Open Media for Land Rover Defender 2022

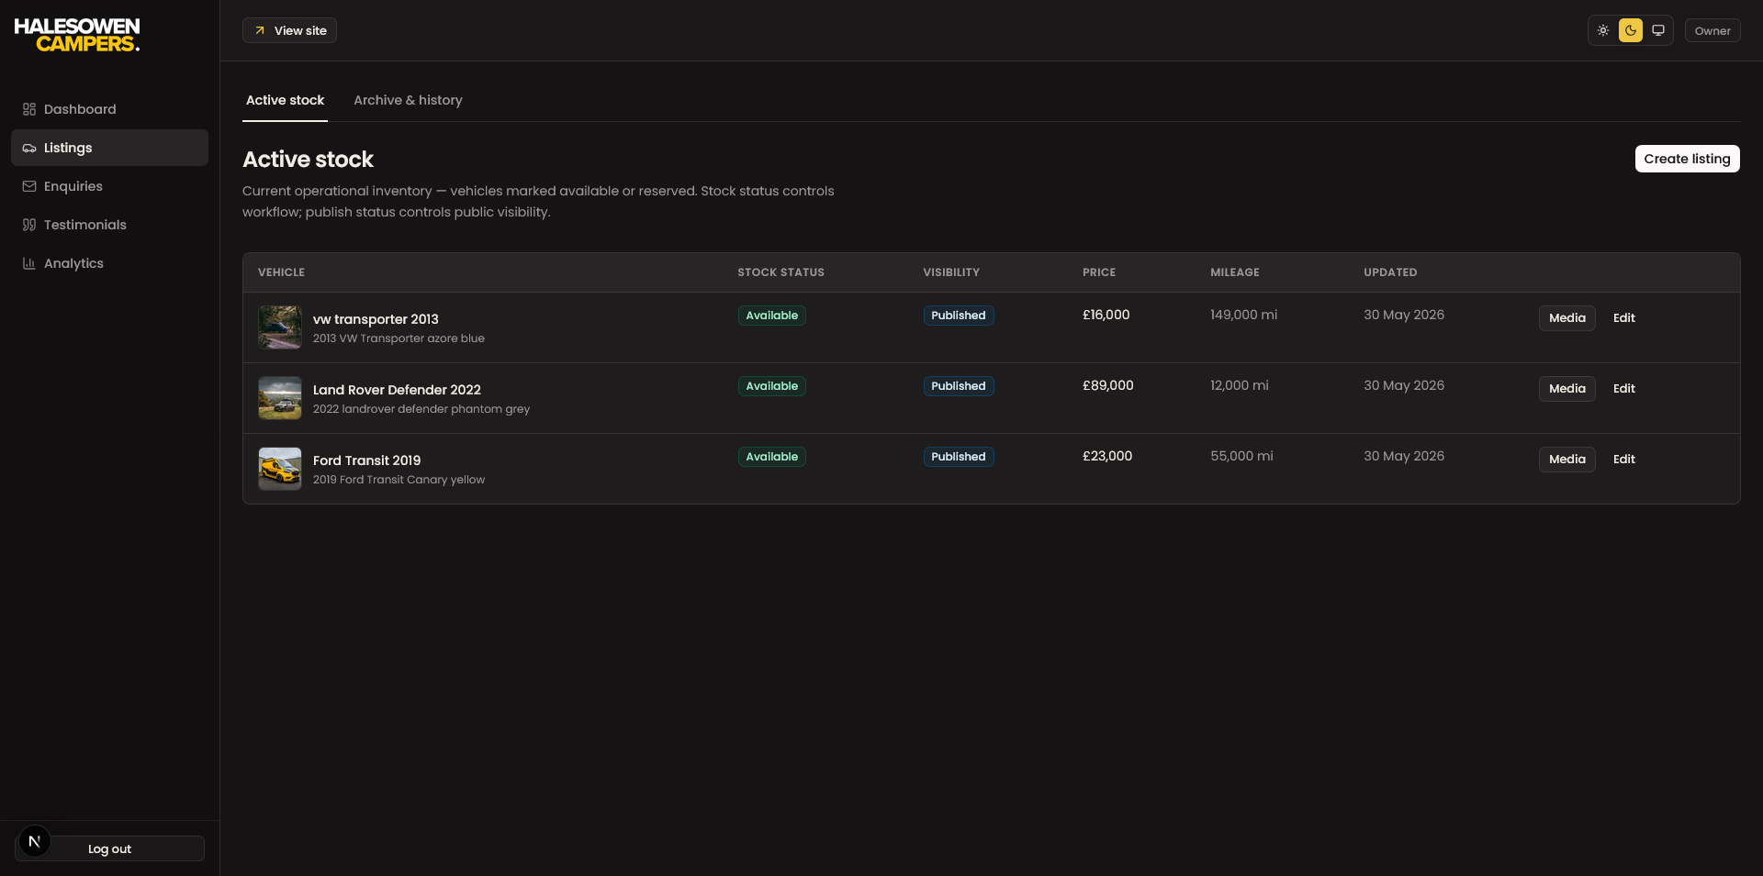1566,389
